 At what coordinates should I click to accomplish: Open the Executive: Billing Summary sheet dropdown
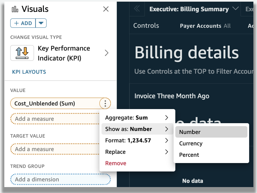(x=235, y=9)
